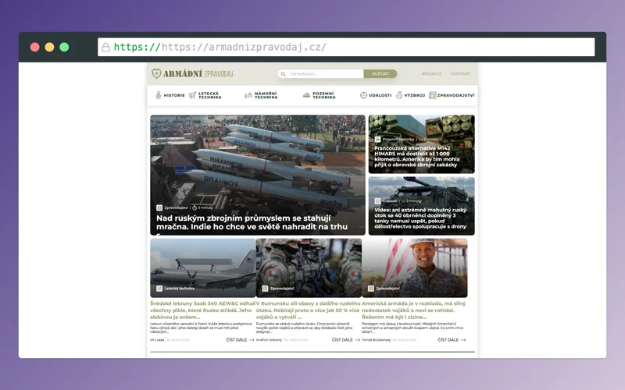Screen dimensions: 625x390
Task: Click the Výzbroj grenade icon
Action: click(x=399, y=95)
